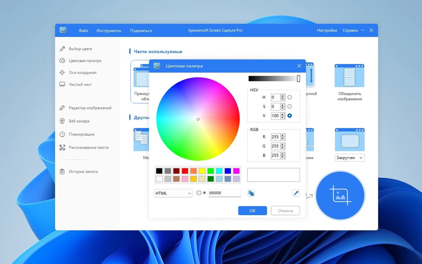Open Цветовая палитра from the sidebar
This screenshot has width=422, height=264.
80,61
